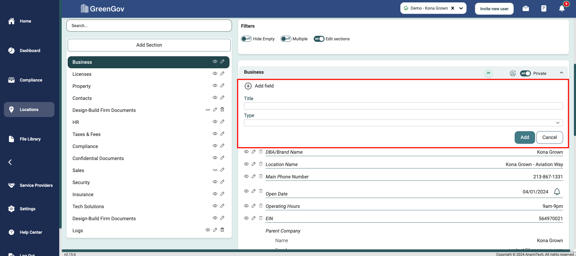Image resolution: width=576 pixels, height=256 pixels.
Task: Go to Compliance in the sidebar
Action: click(31, 80)
